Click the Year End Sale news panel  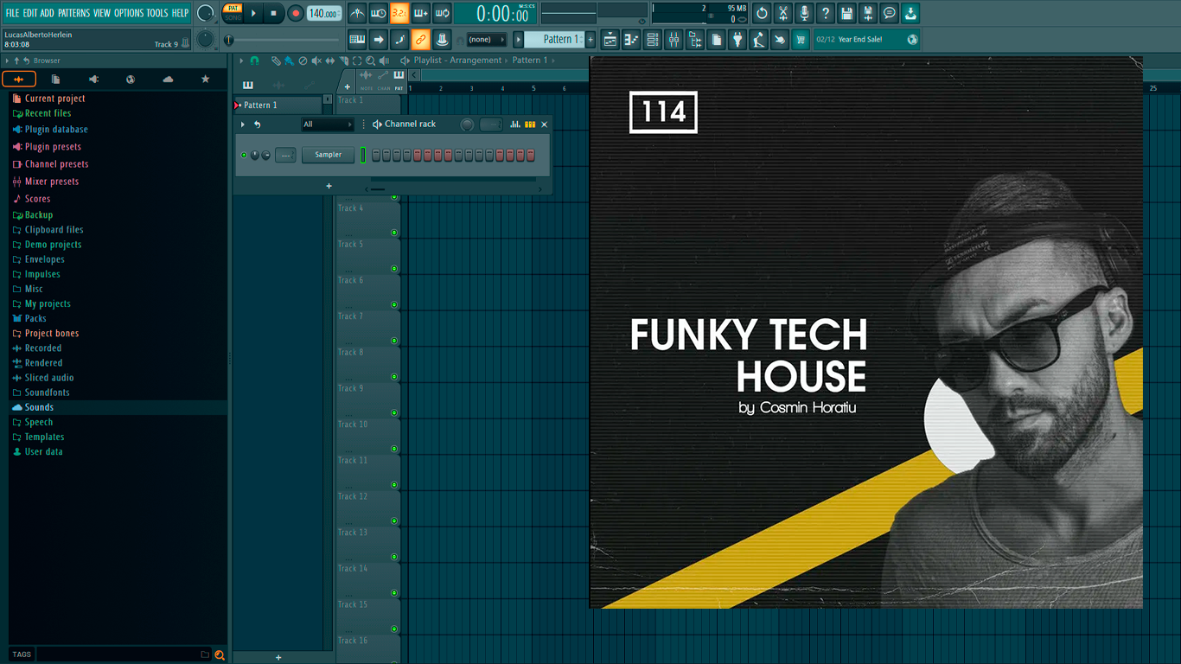coord(867,39)
